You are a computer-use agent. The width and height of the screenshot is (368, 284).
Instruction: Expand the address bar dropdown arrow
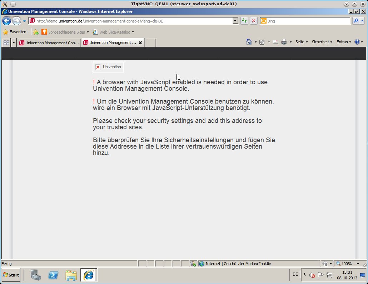click(x=235, y=21)
